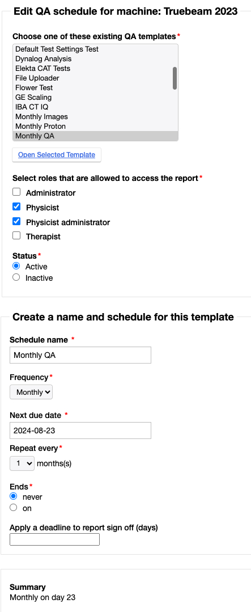The height and width of the screenshot is (612, 251).
Task: Open the Frequency dropdown
Action: (x=31, y=392)
